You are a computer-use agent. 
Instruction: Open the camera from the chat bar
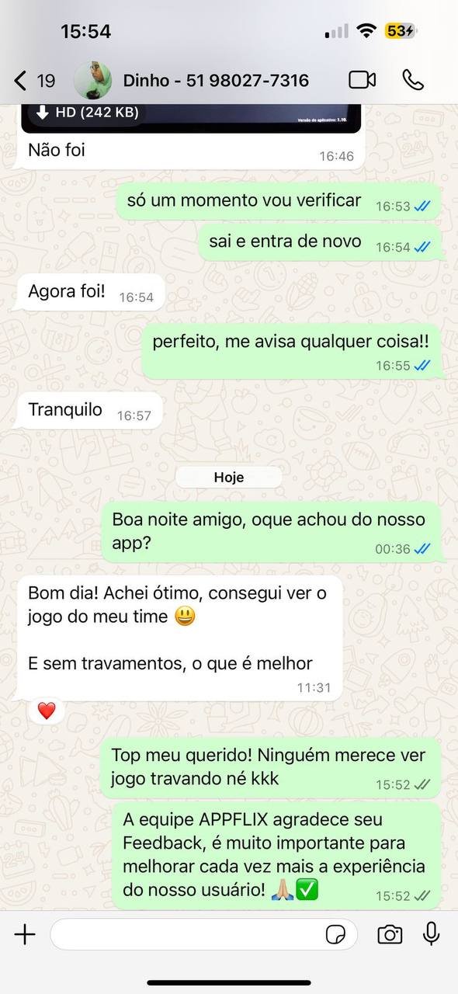tap(390, 934)
